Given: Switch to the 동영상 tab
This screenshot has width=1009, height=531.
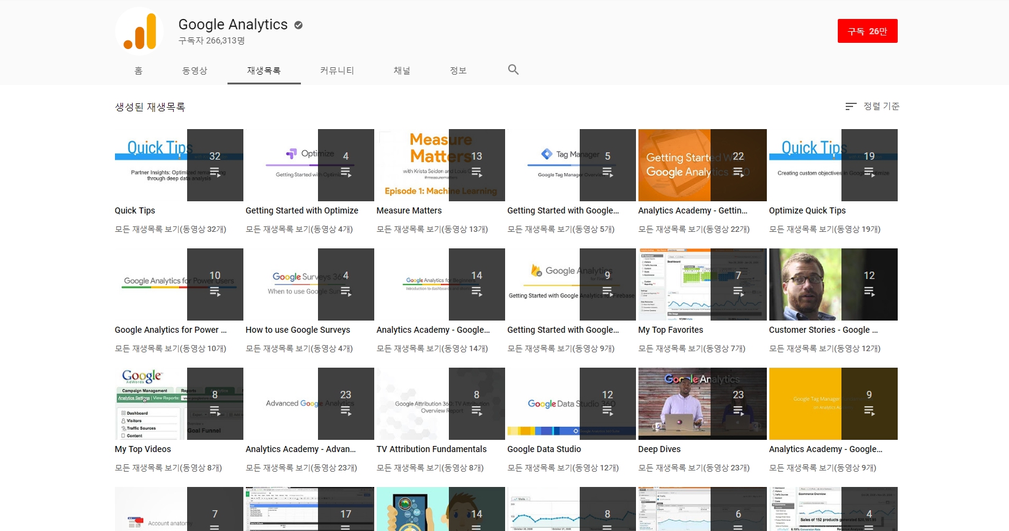Looking at the screenshot, I should coord(194,70).
